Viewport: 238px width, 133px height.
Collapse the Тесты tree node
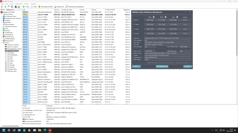[x=2, y=43]
